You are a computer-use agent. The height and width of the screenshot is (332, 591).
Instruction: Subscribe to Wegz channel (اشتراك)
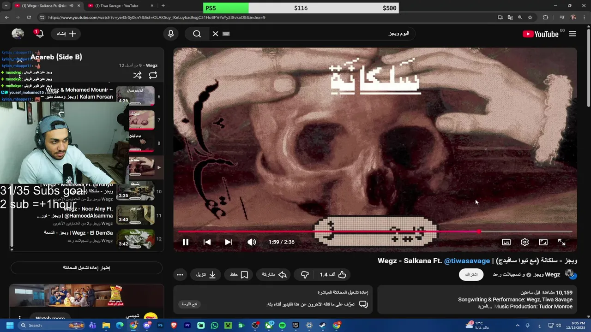coord(471,274)
